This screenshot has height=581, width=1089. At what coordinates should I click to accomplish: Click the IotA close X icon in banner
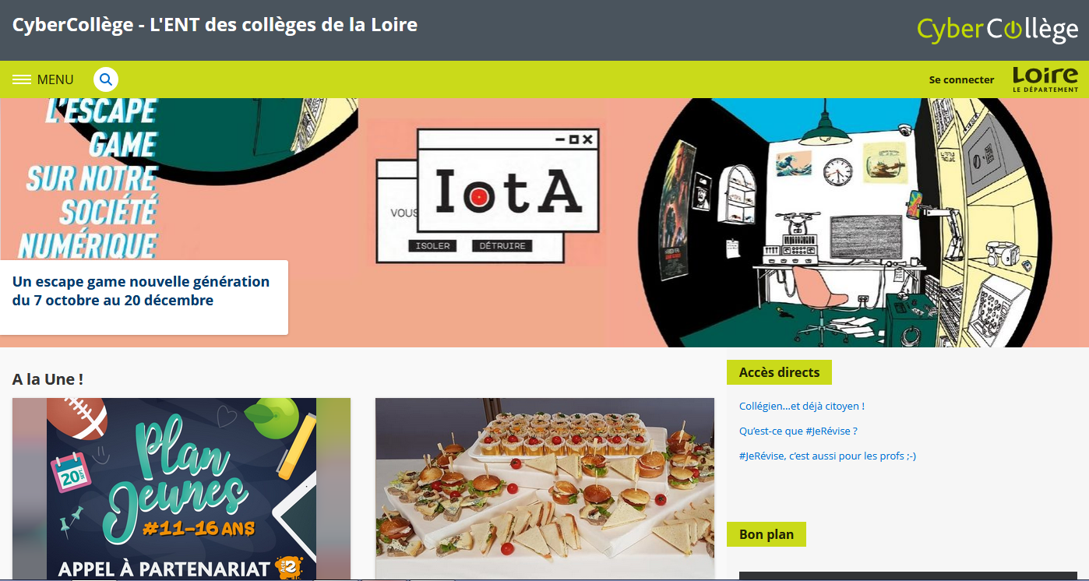pos(587,139)
